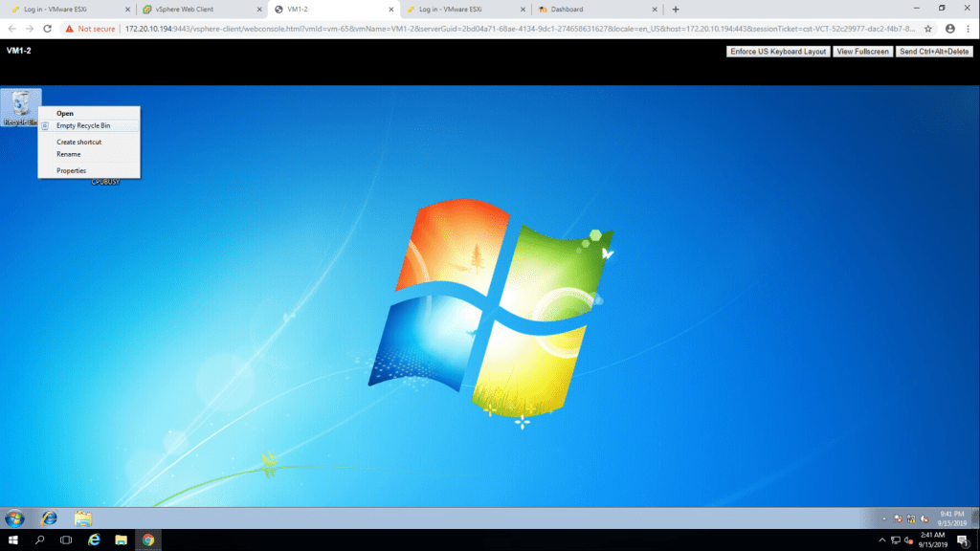The image size is (980, 551).
Task: Choose Open in the context menu
Action: point(65,113)
